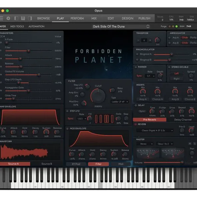Click the Stereo Double Spread knob

tap(191, 76)
